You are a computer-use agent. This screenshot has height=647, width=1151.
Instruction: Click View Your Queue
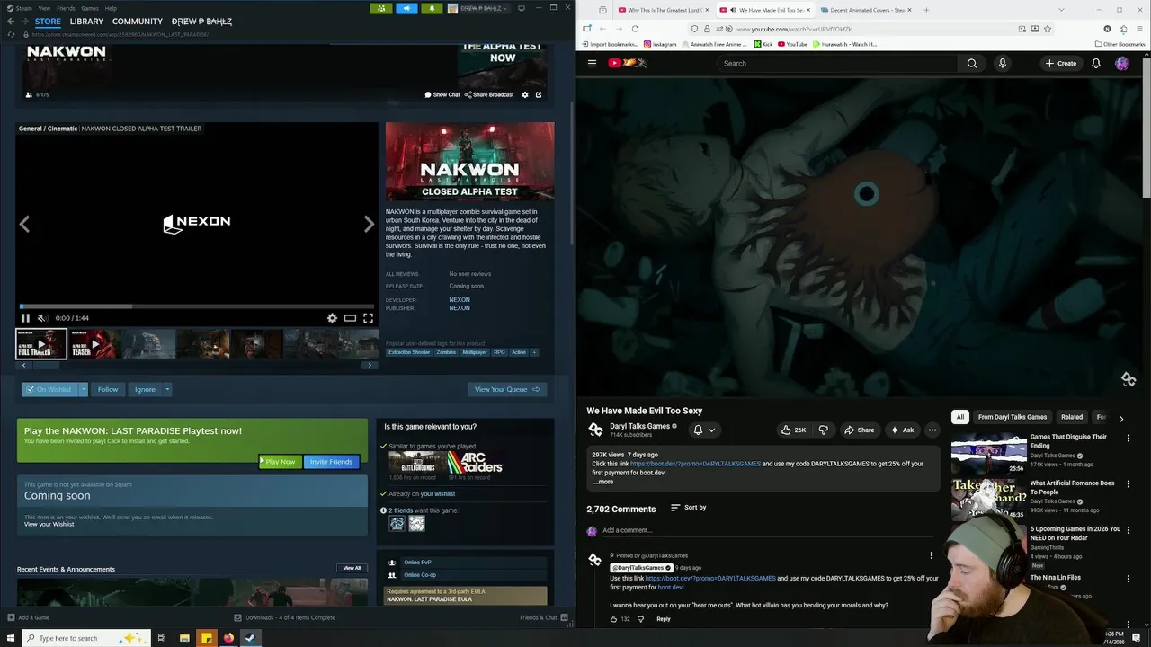(507, 389)
